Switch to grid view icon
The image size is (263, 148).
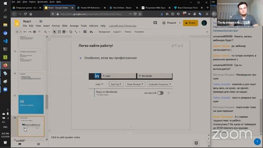(38, 144)
